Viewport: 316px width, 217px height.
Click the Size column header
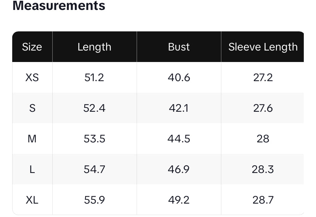pos(32,47)
